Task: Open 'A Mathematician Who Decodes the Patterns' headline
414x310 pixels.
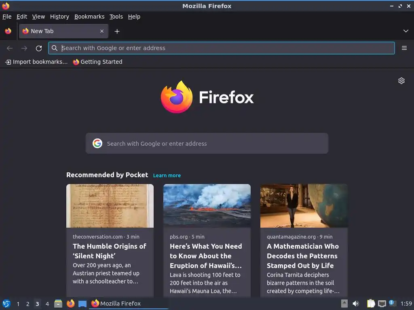Action: (x=302, y=256)
